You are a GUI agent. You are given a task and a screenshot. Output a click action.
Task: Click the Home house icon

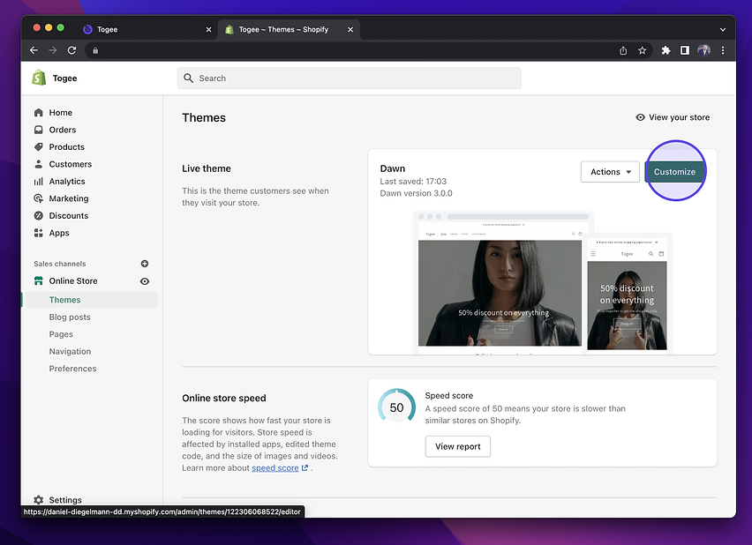pos(38,113)
